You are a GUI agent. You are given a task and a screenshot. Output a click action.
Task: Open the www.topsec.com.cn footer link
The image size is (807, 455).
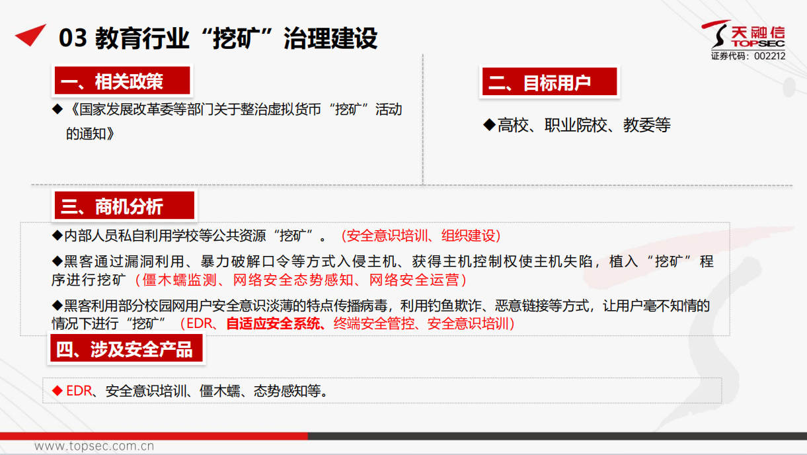(95, 446)
